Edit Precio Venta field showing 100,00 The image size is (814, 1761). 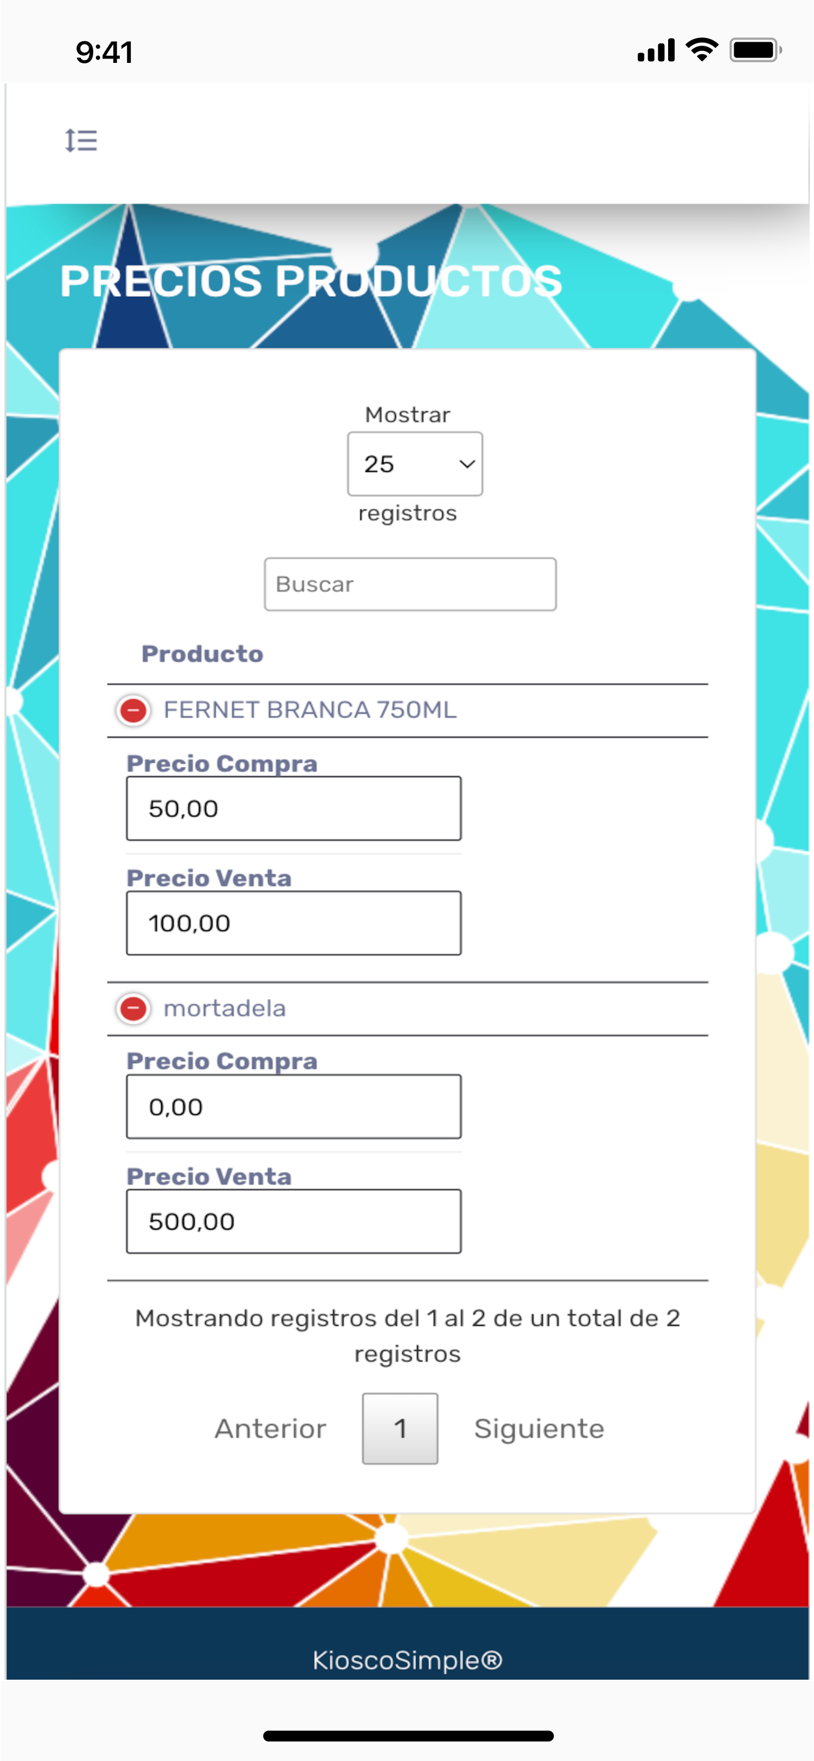tap(293, 923)
